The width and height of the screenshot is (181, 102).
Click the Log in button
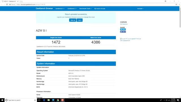[79, 20]
